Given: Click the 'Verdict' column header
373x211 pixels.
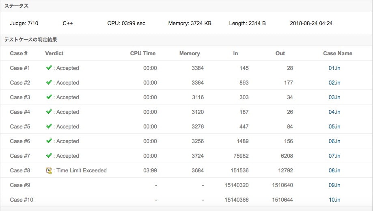Looking at the screenshot, I should pyautogui.click(x=54, y=53).
